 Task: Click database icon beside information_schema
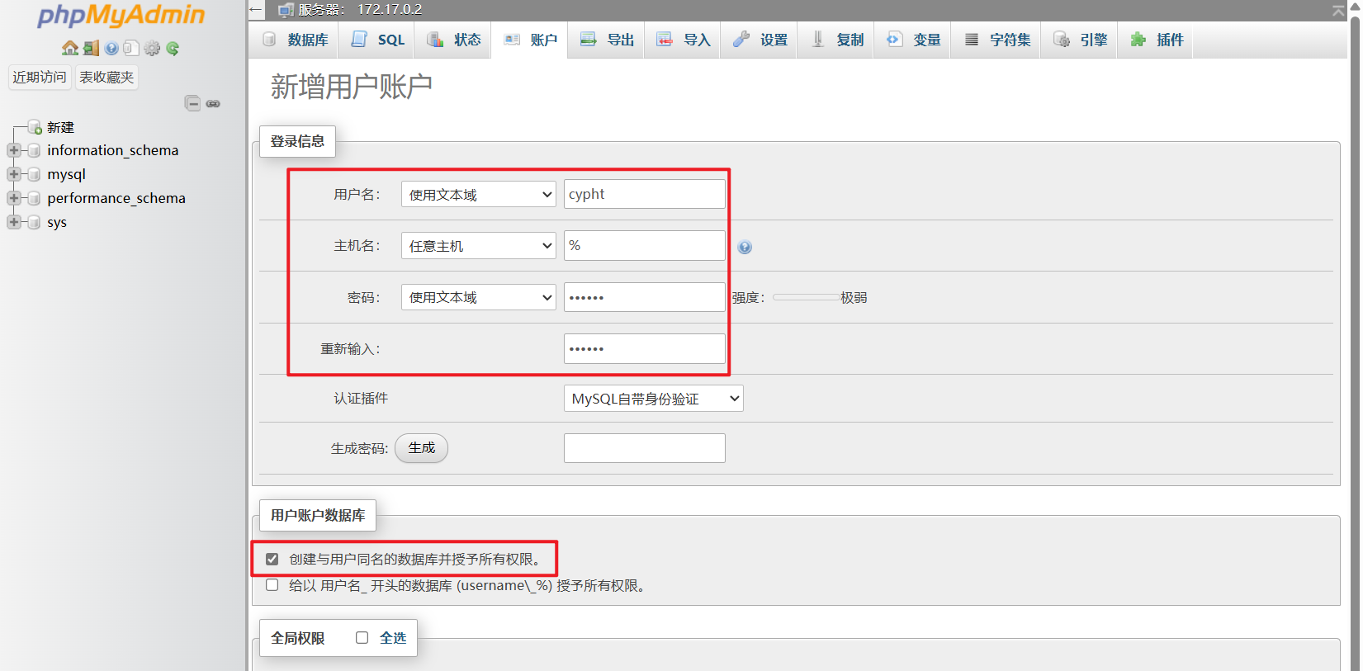[x=34, y=151]
